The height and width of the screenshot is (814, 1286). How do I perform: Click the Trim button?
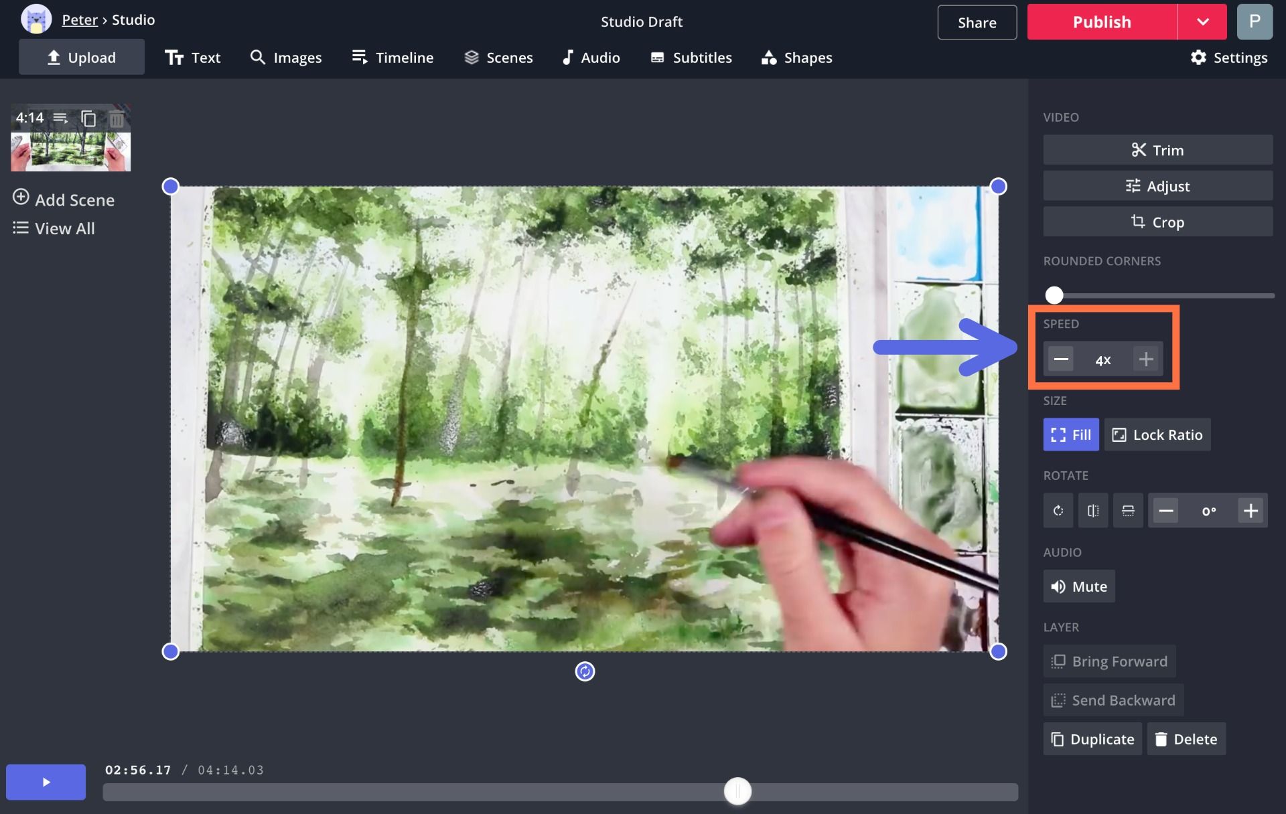(x=1157, y=150)
